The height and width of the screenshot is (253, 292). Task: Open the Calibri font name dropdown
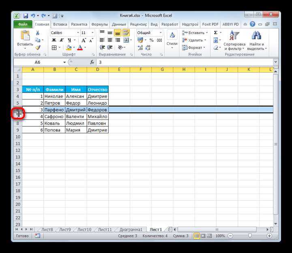tap(78, 33)
